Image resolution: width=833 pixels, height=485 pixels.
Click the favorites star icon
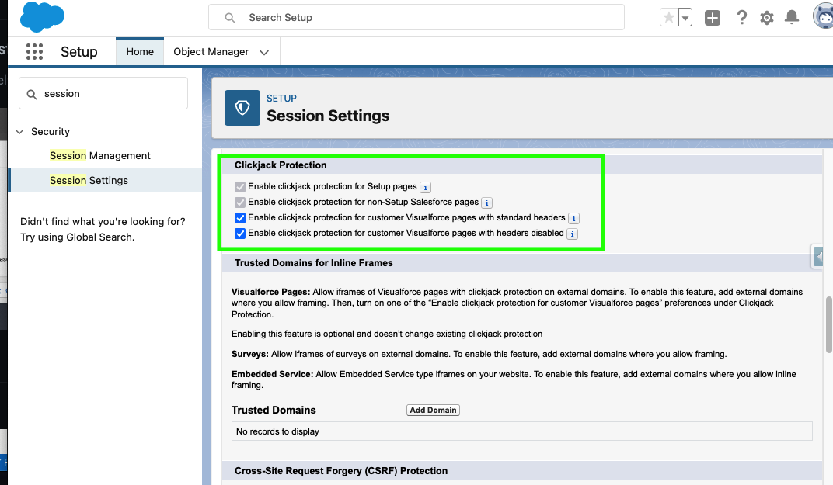click(669, 18)
